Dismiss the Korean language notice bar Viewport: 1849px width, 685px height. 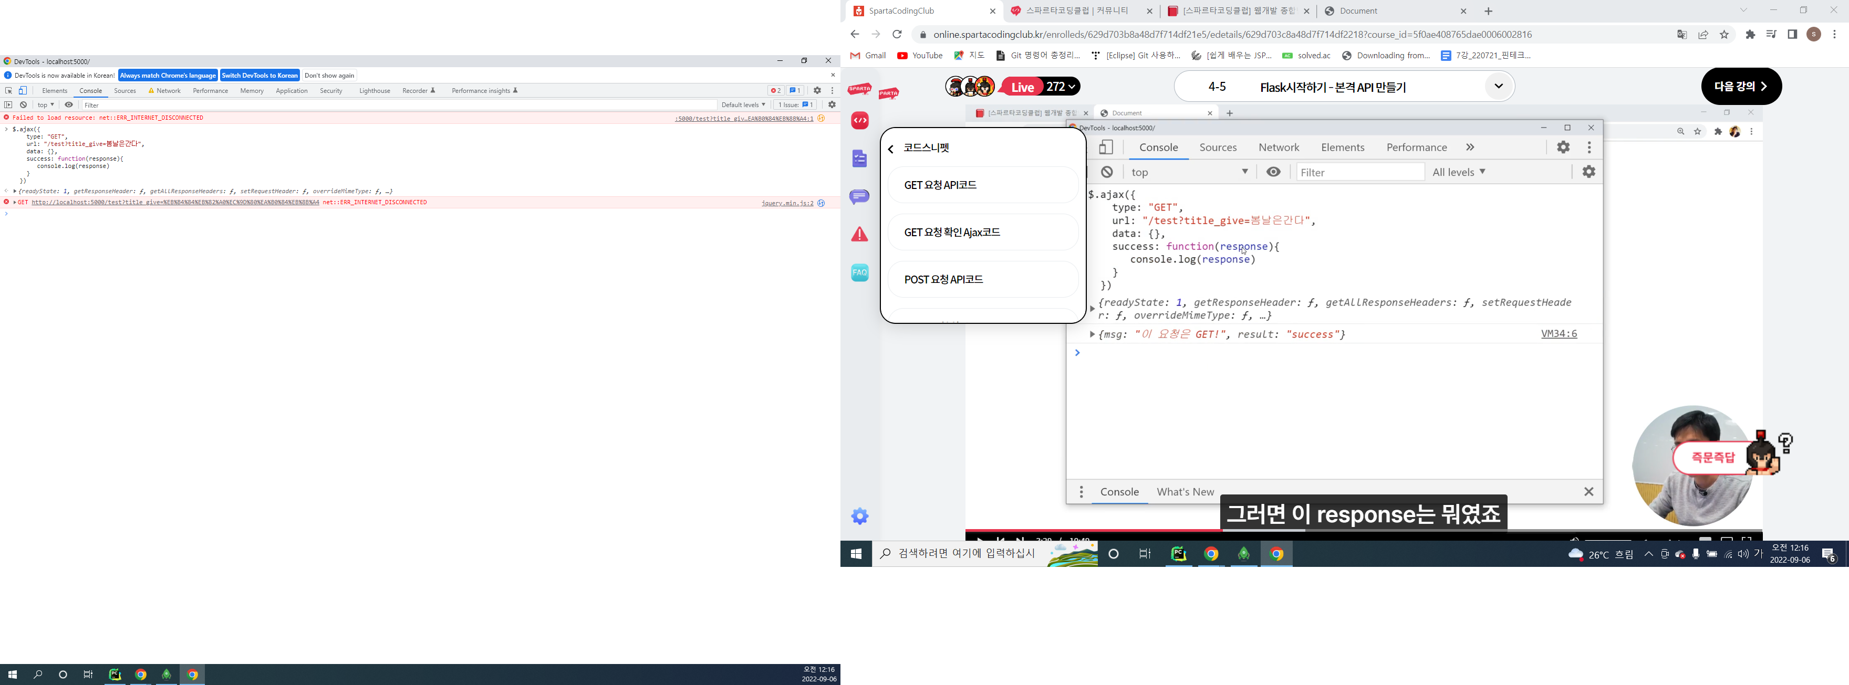click(833, 75)
